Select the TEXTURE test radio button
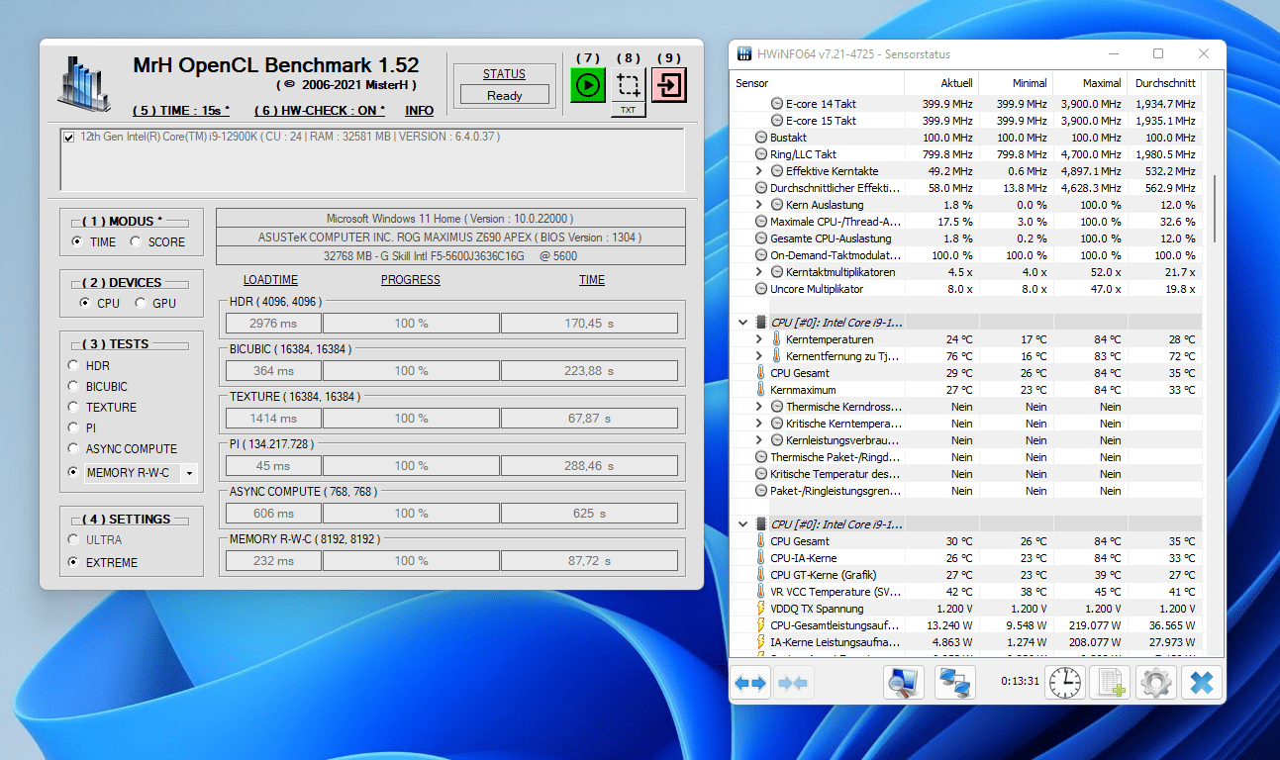1280x760 pixels. click(73, 407)
